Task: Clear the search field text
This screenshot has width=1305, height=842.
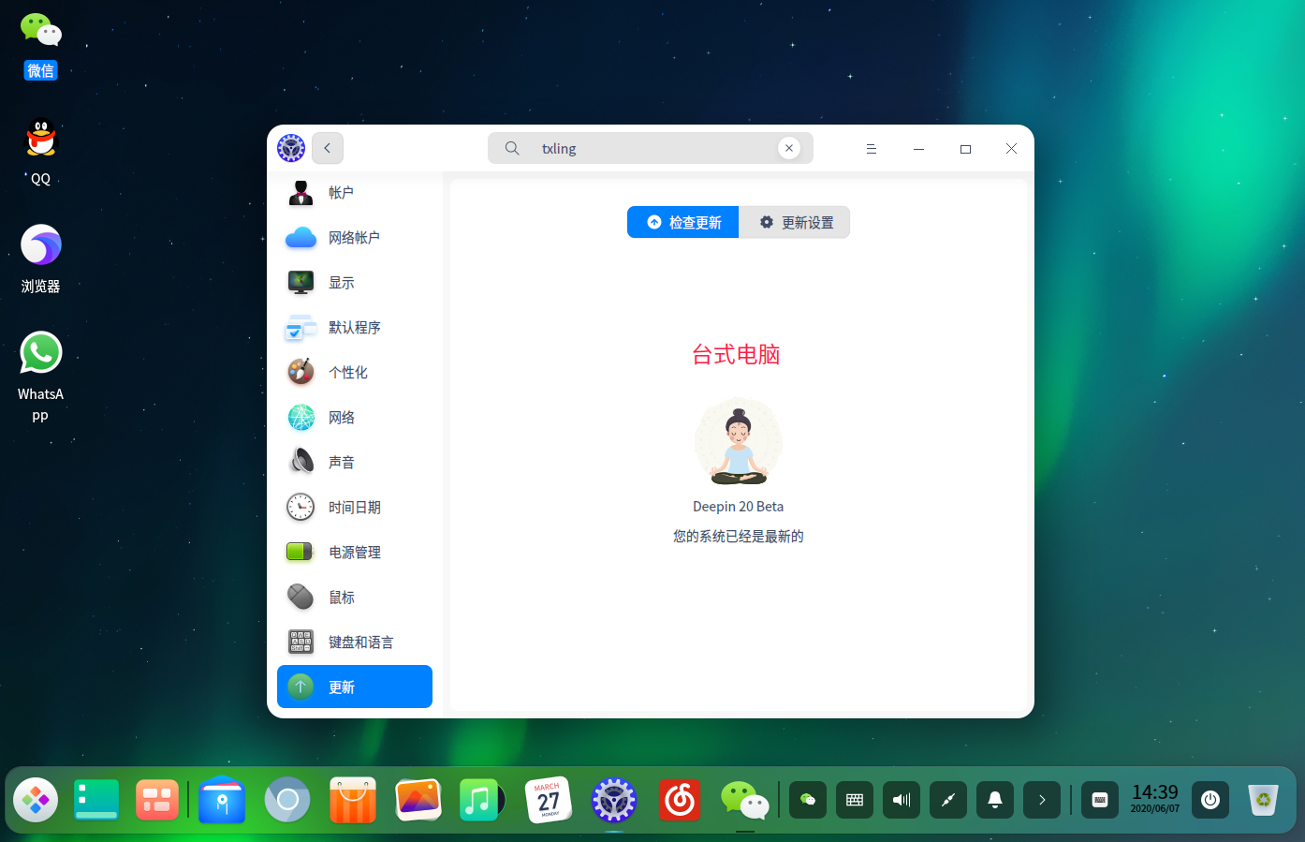Action: pyautogui.click(x=789, y=148)
